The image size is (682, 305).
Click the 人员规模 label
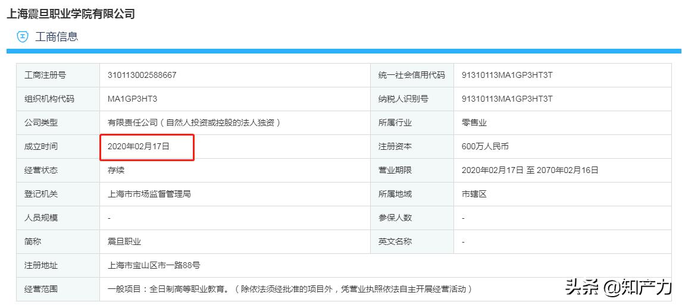[x=41, y=218]
